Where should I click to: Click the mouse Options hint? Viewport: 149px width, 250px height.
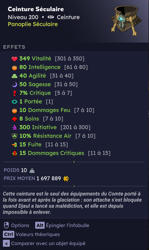[16, 225]
